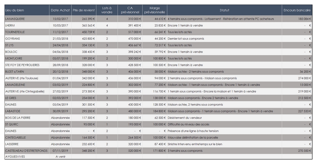Click the TOURNEFEUILLE cell

(x=27, y=32)
